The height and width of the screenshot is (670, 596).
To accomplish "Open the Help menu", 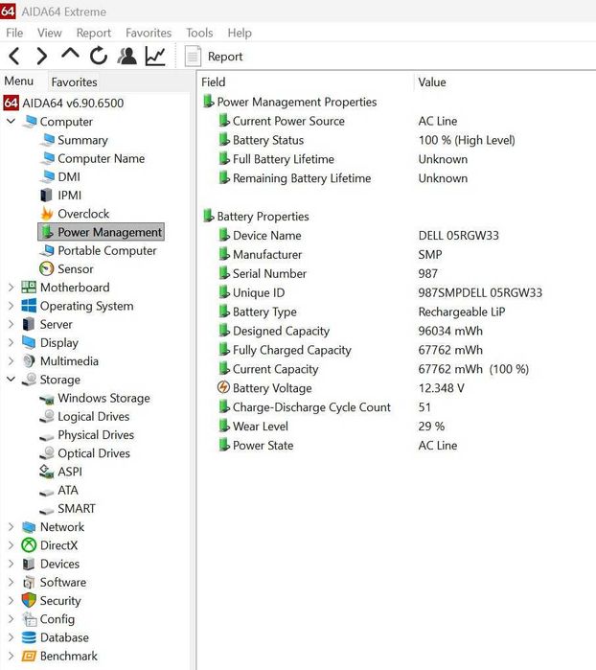I will 240,33.
